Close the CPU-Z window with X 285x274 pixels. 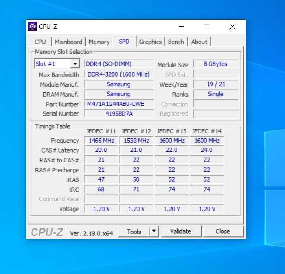tap(232, 27)
